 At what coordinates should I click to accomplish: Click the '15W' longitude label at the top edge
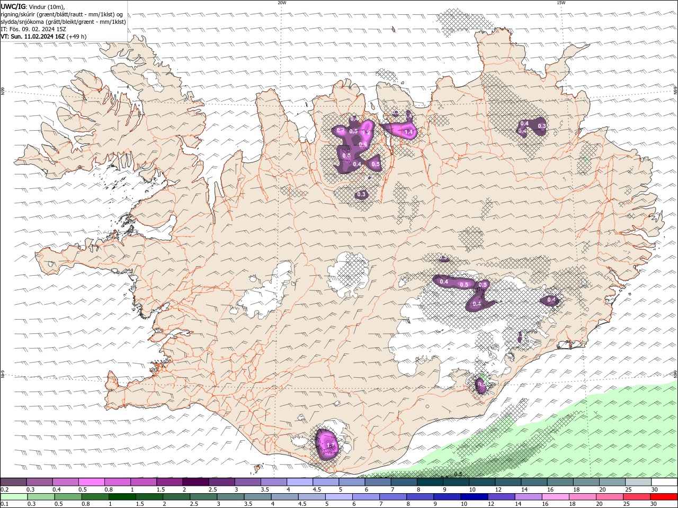tap(561, 3)
